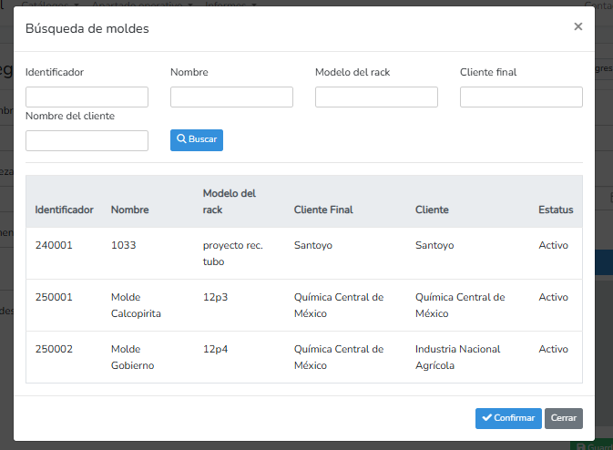Click the Santoyo cliente final cell

click(x=314, y=245)
